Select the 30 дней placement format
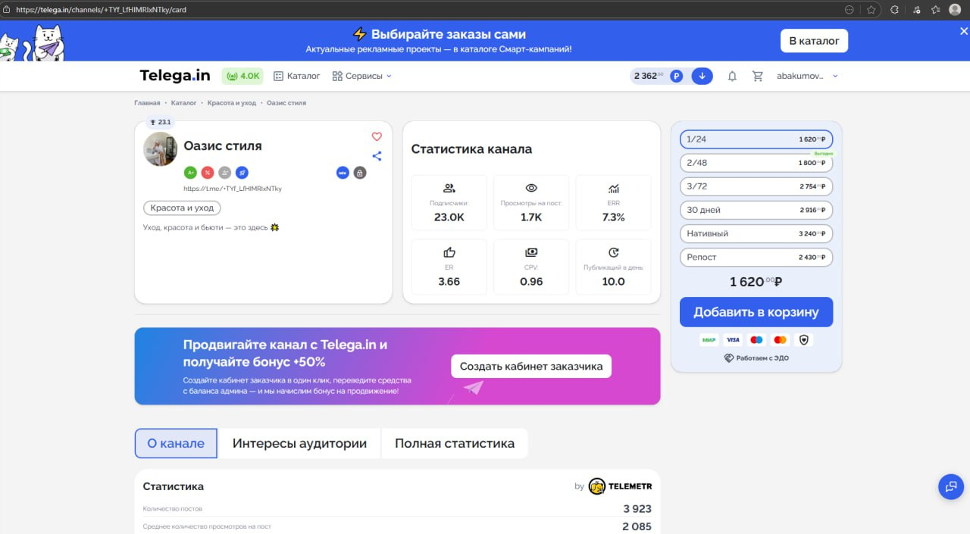 (756, 210)
